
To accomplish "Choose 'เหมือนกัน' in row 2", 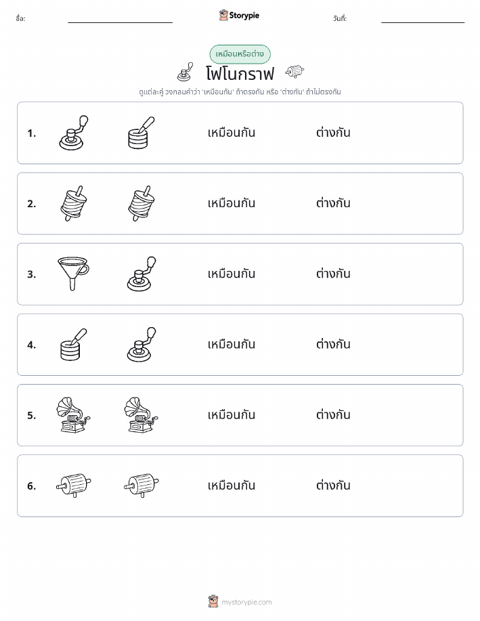I will [232, 203].
